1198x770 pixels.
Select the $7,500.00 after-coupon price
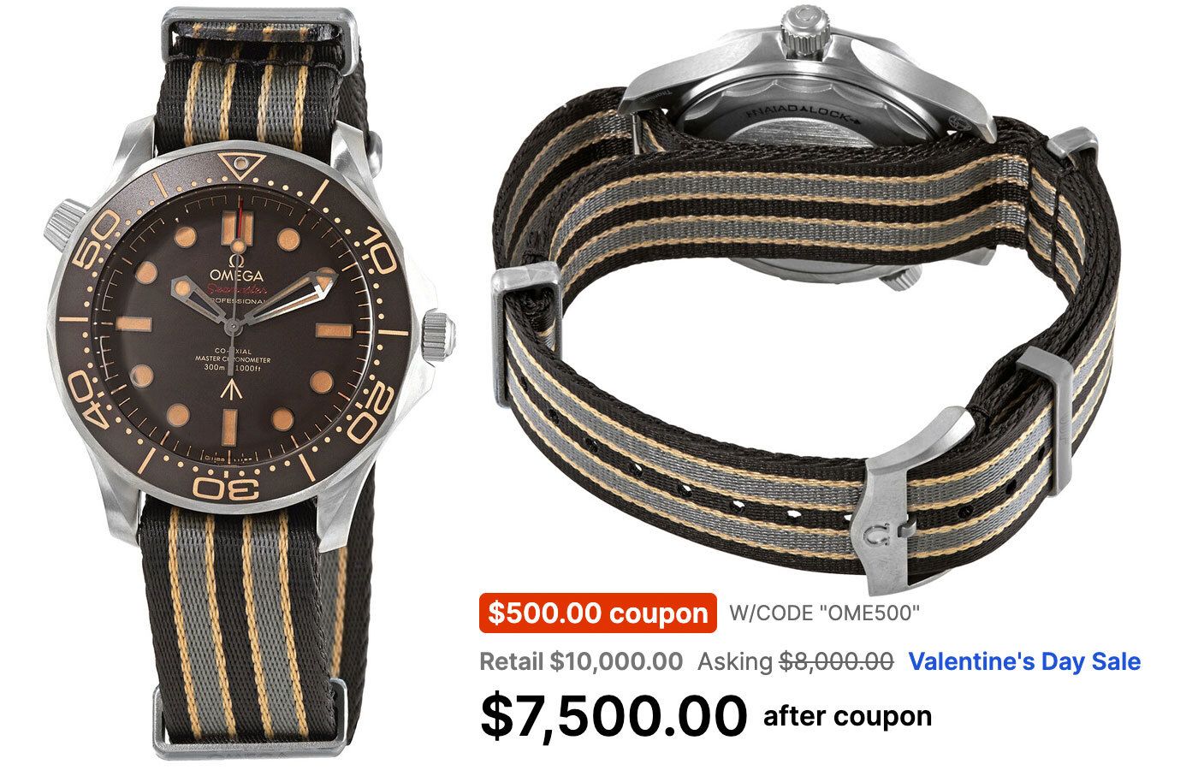[614, 716]
